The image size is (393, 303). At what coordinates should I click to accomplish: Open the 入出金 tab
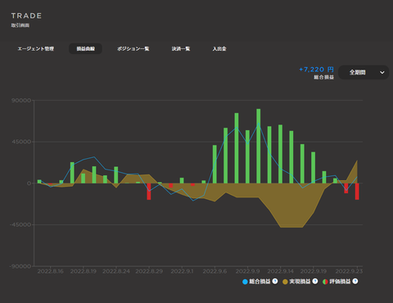tap(219, 48)
